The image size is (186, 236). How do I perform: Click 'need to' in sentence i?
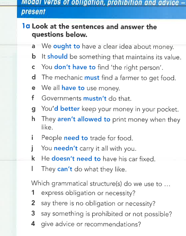click(76, 138)
